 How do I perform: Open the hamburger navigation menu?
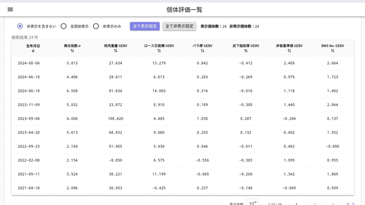[x=10, y=10]
